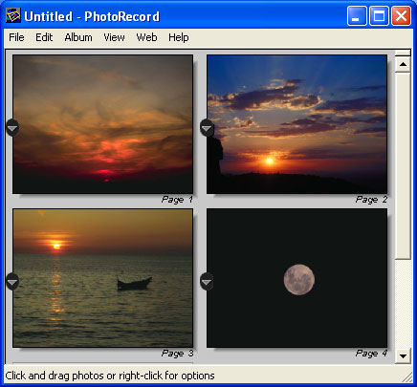The width and height of the screenshot is (417, 387).
Task: Maximize the PhotoRecord window
Action: 379,16
